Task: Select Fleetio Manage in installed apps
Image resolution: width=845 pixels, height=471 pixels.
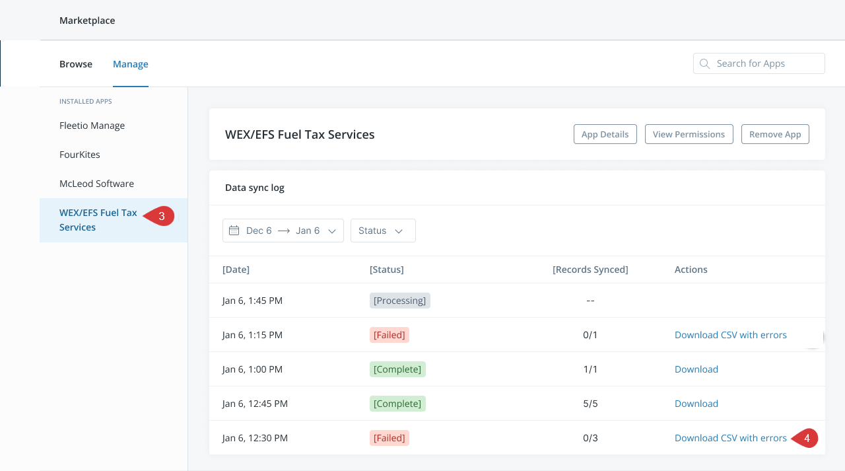Action: coord(92,126)
